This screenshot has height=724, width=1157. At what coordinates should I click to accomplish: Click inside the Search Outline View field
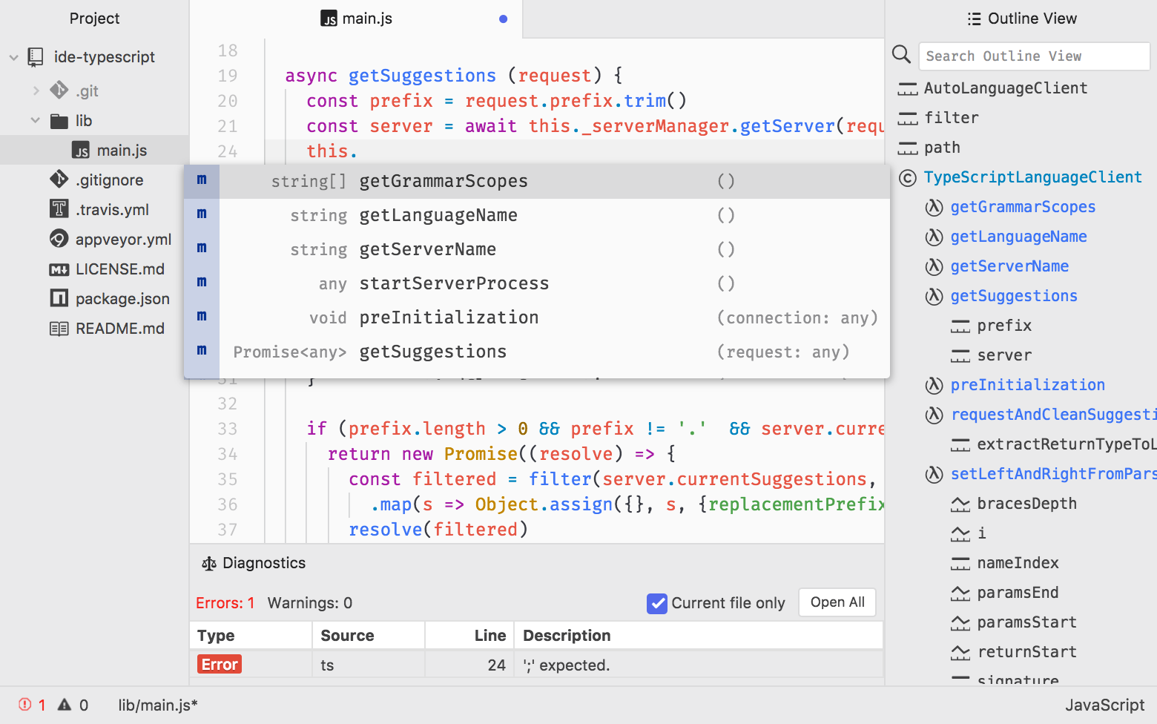pyautogui.click(x=1034, y=56)
